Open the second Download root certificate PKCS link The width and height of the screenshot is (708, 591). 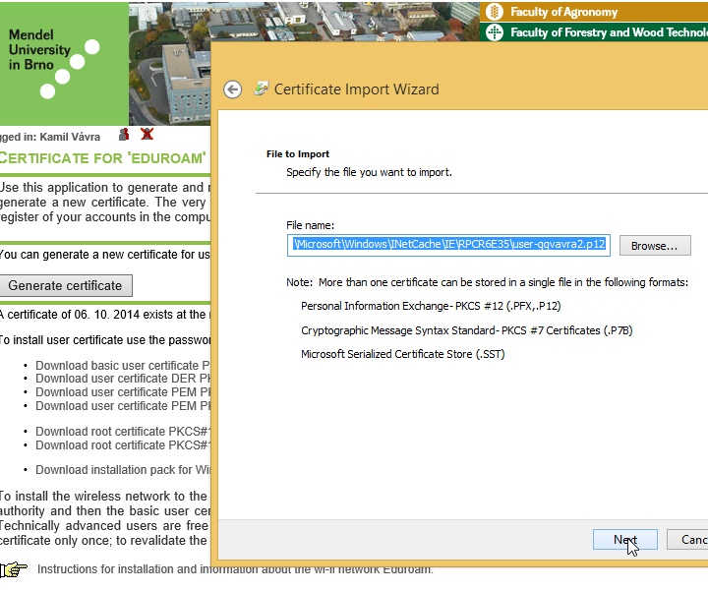point(123,445)
